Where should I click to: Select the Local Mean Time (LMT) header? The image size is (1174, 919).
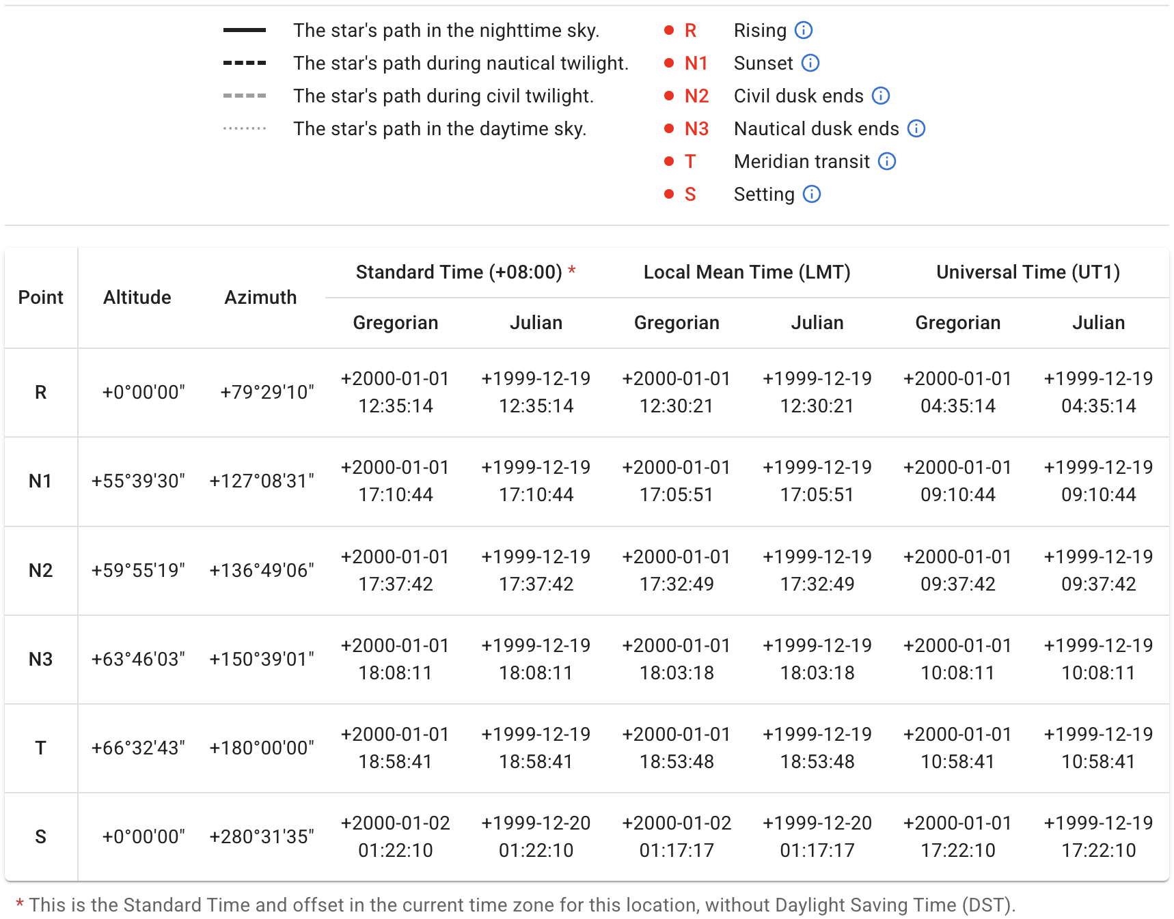[747, 272]
